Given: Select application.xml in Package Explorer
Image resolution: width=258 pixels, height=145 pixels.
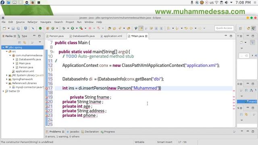Looking at the screenshot, I should 23,71.
